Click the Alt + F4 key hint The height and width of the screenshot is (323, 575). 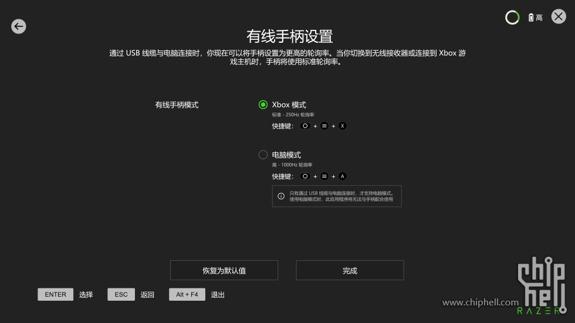[187, 294]
